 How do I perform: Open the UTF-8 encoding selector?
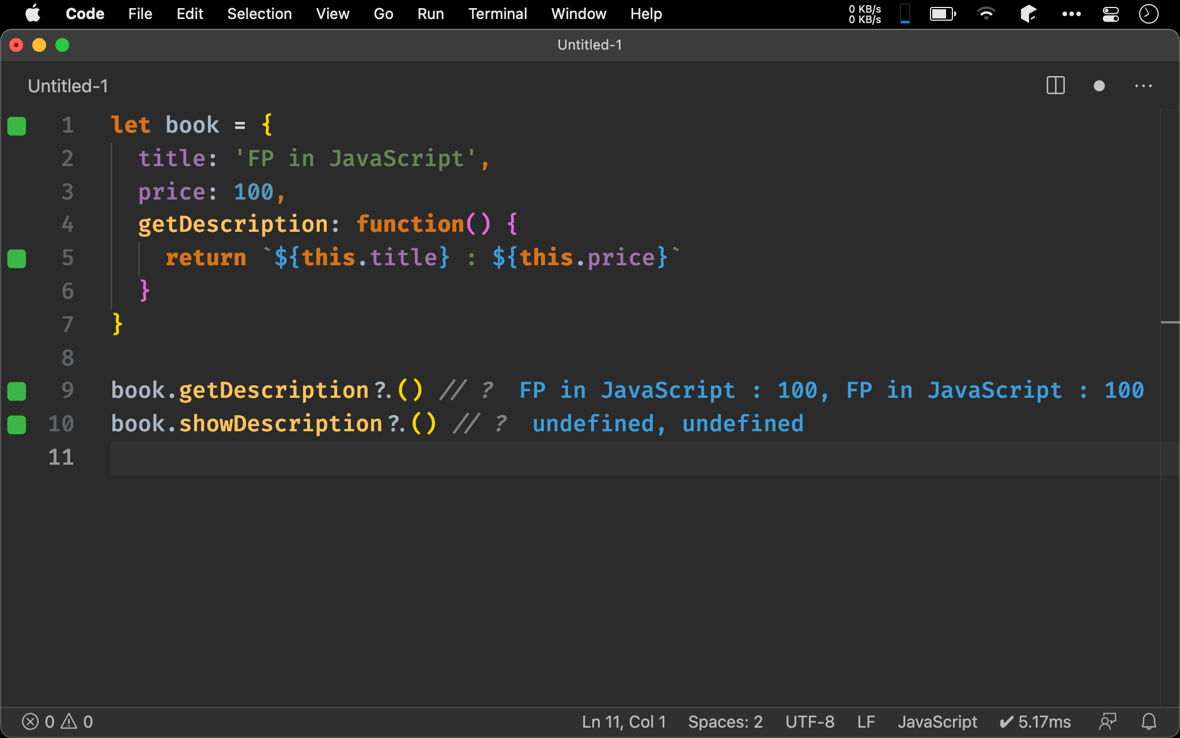tap(810, 721)
